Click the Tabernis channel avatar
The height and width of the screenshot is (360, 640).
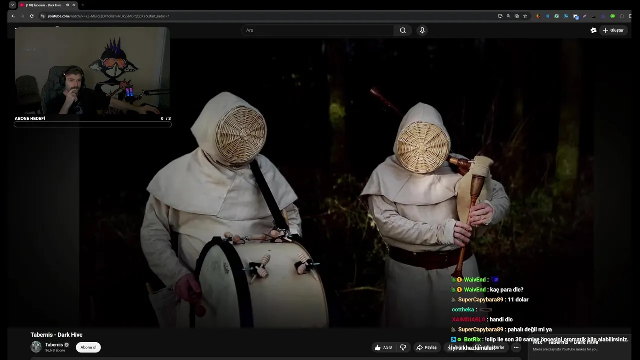(36, 347)
